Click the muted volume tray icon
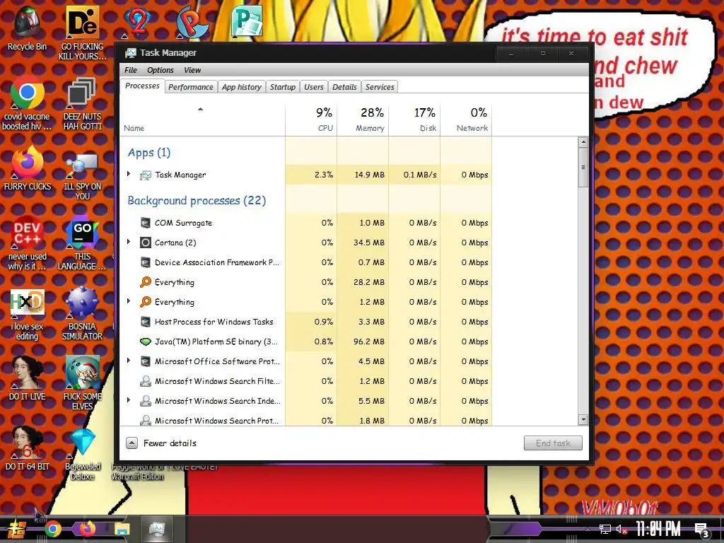The width and height of the screenshot is (724, 543). (622, 529)
